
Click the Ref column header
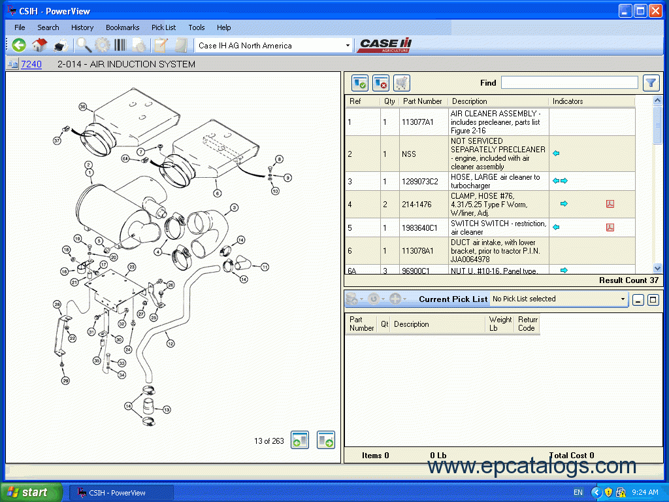pyautogui.click(x=363, y=101)
